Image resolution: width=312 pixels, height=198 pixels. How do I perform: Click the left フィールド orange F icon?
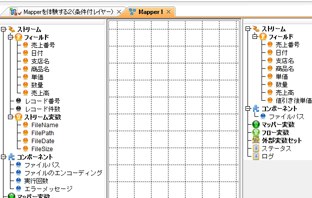[x=18, y=37]
